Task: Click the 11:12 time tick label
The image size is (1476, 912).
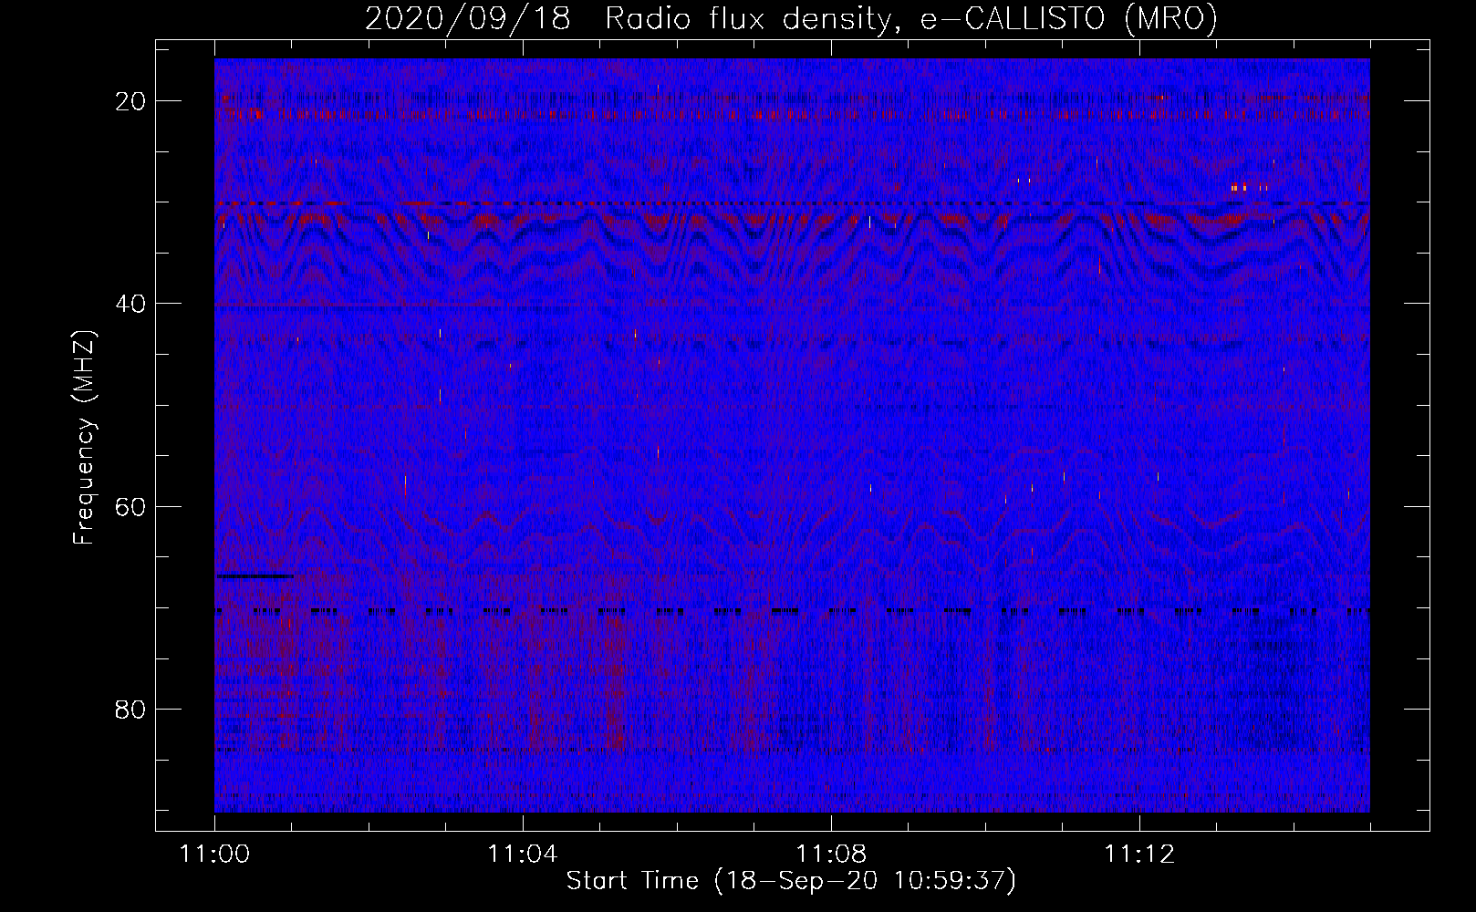Action: [x=1138, y=855]
